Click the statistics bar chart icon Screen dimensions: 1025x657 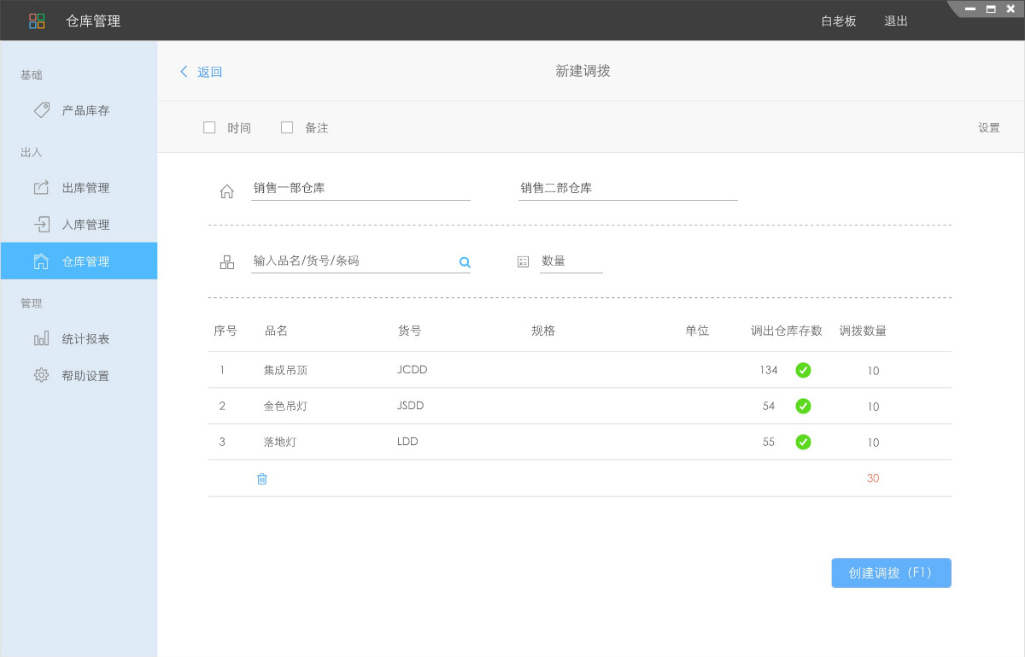pos(41,338)
